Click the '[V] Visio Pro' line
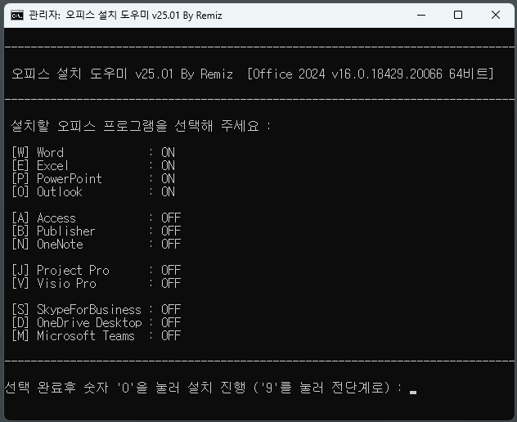Viewport: 517px width, 422px height. tap(54, 284)
